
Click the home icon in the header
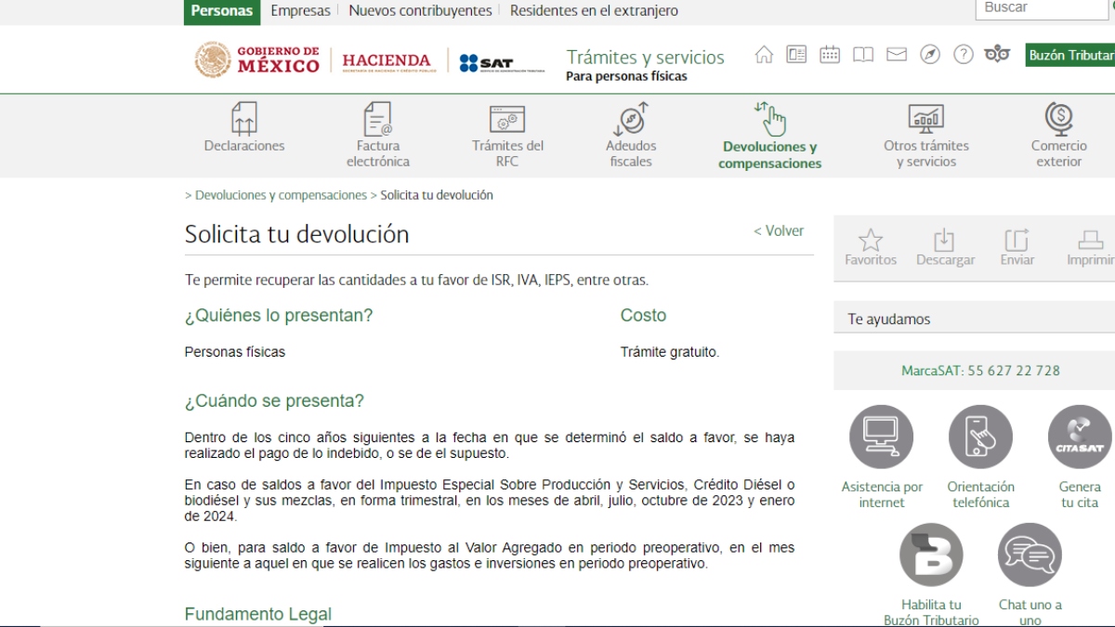(x=764, y=56)
